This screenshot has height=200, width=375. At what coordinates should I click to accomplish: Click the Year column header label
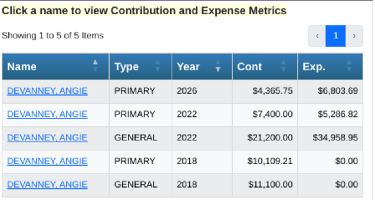[188, 67]
